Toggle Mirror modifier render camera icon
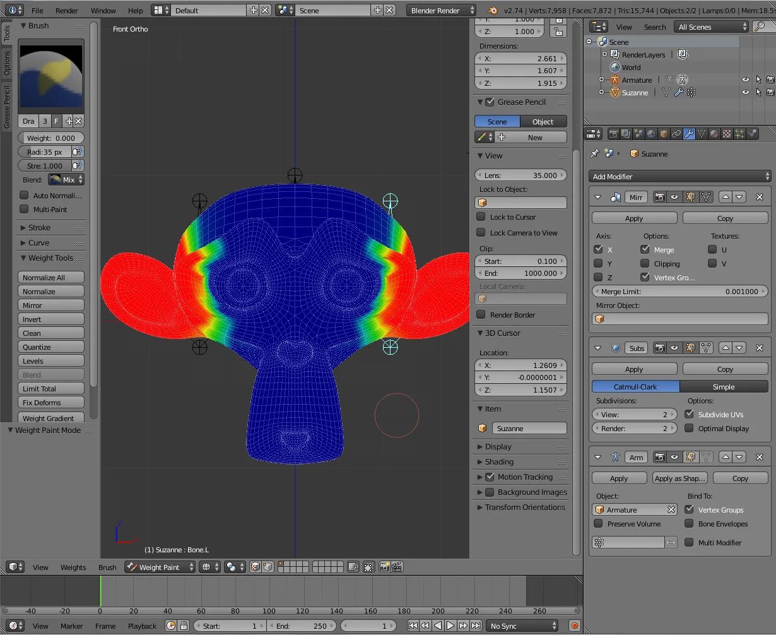This screenshot has width=776, height=635. pos(659,197)
